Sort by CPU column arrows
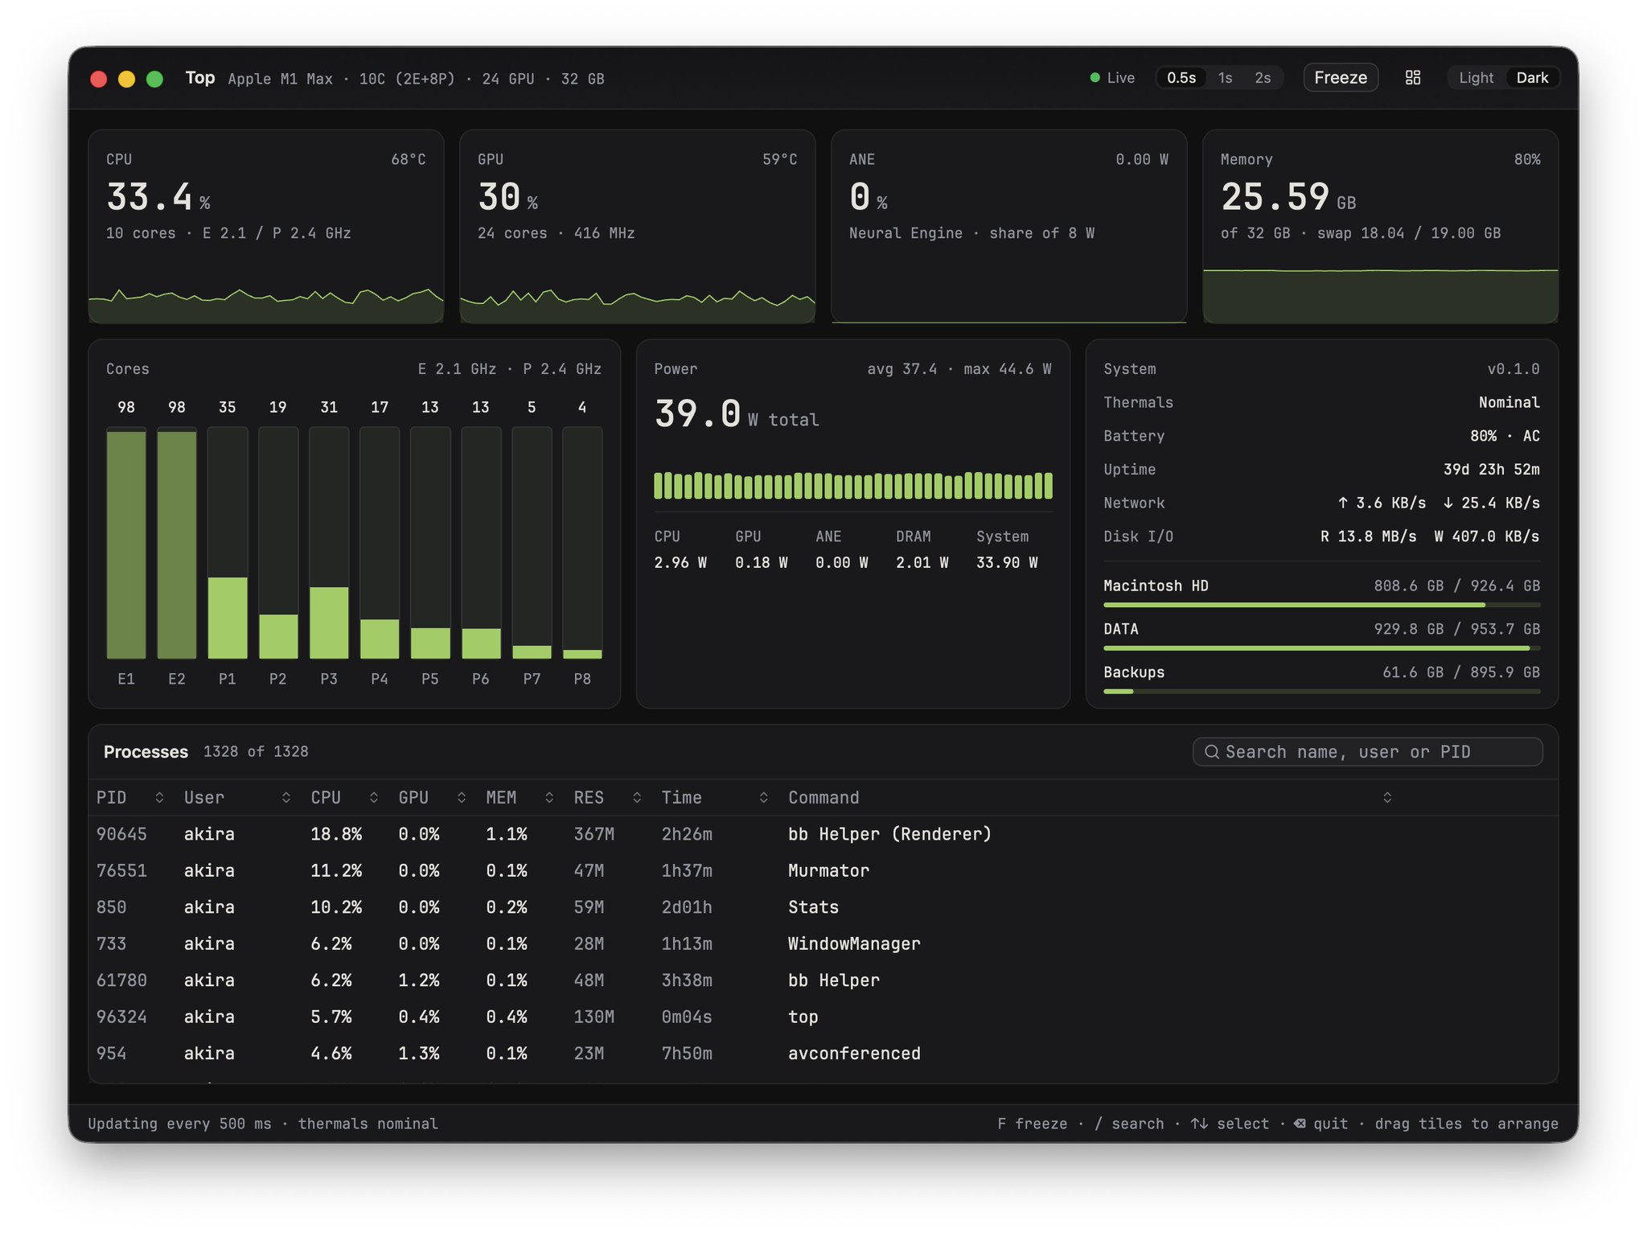1647x1233 pixels. click(374, 797)
